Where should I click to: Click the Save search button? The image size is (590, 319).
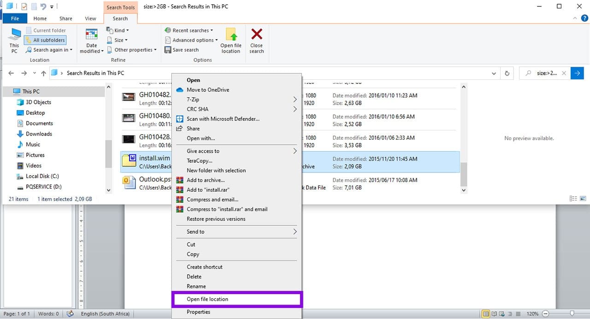click(182, 50)
